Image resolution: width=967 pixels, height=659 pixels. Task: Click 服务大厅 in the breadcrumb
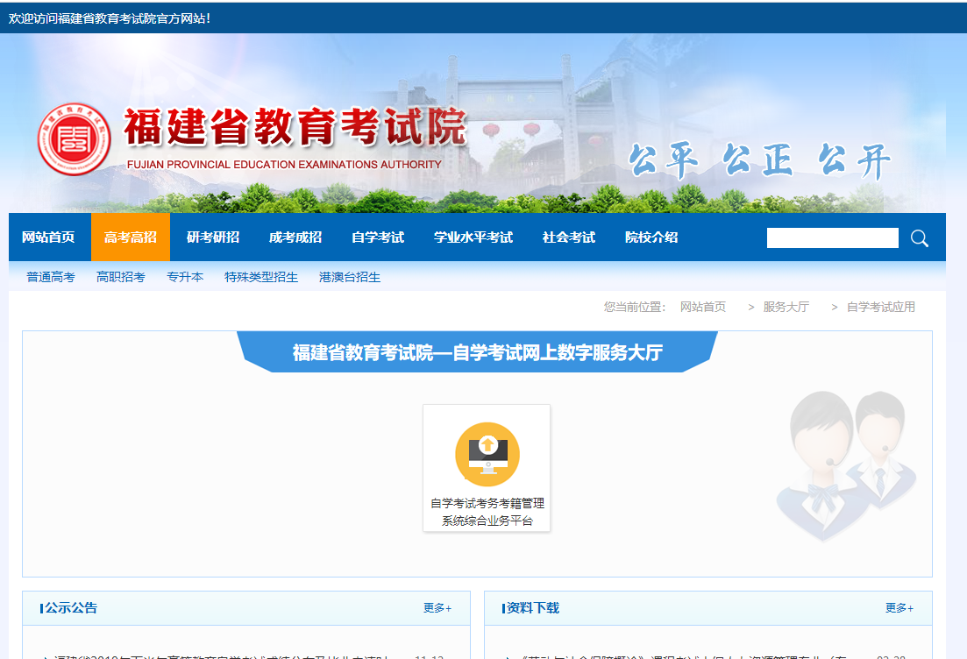pos(786,307)
